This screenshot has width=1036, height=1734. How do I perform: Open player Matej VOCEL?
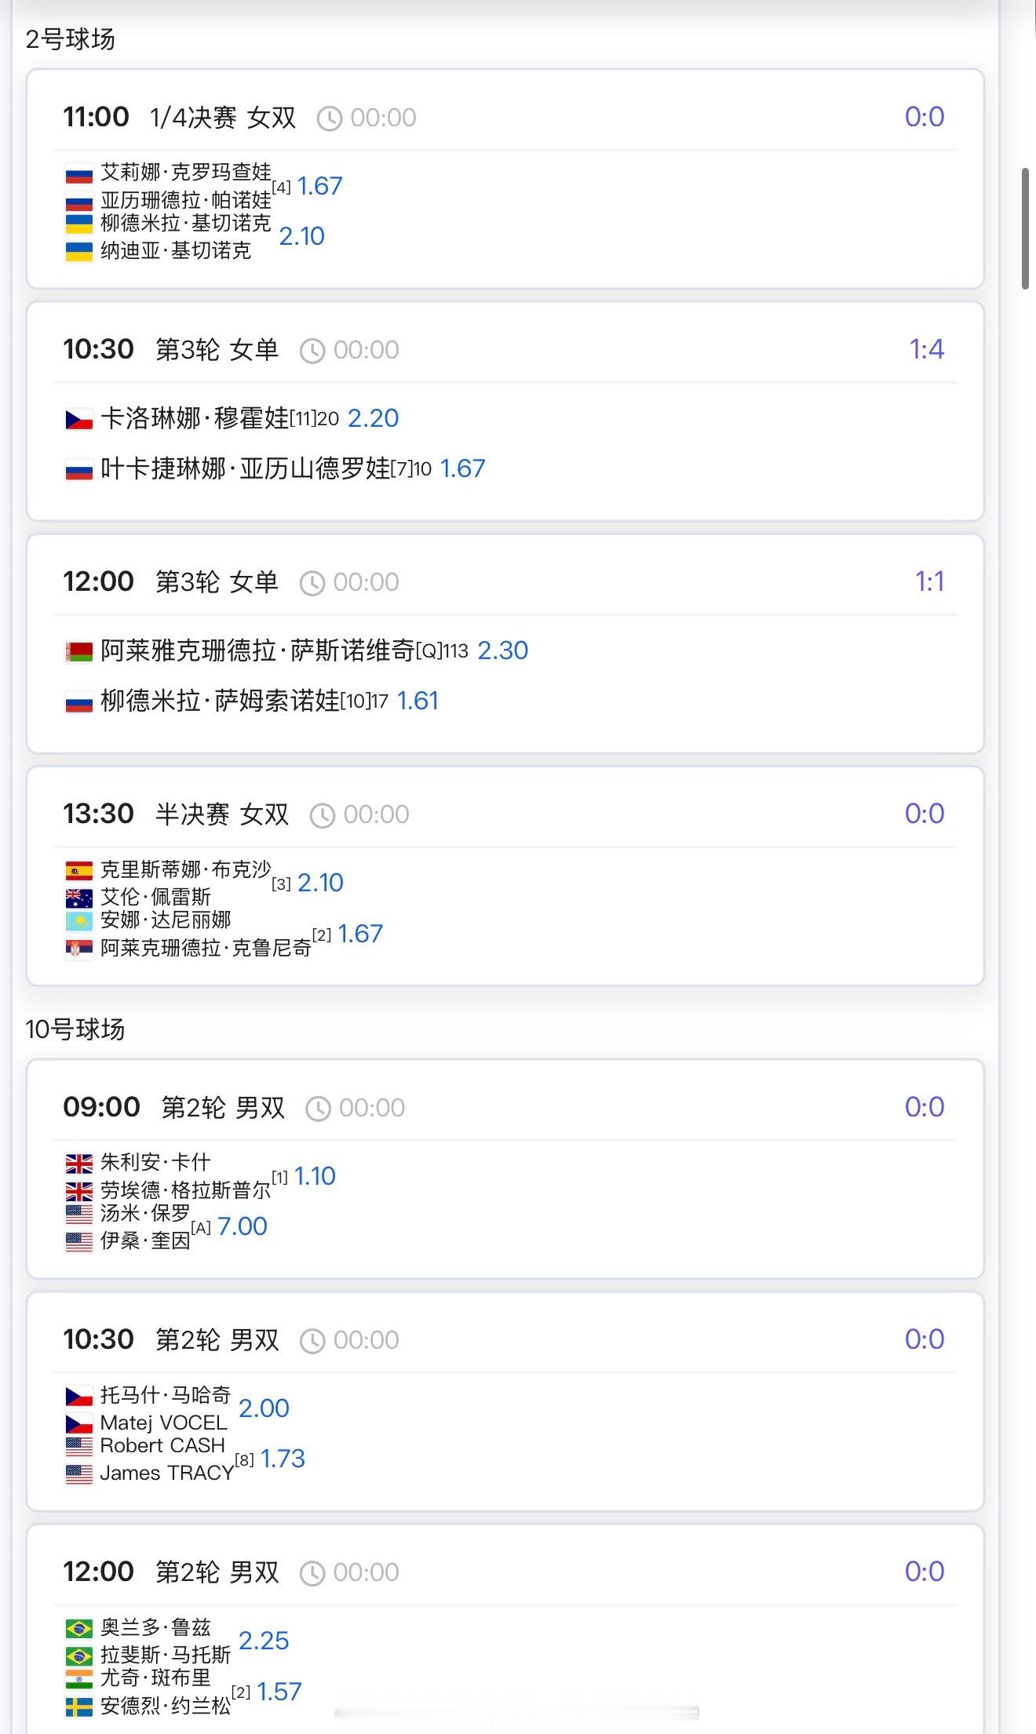[x=163, y=1423]
